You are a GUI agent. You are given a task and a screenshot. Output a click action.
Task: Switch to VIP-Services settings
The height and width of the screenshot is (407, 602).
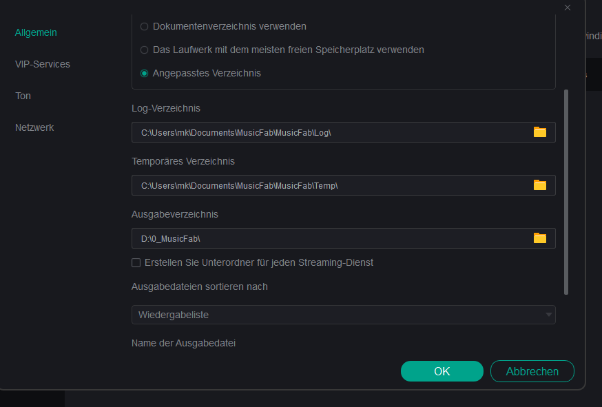pyautogui.click(x=43, y=64)
